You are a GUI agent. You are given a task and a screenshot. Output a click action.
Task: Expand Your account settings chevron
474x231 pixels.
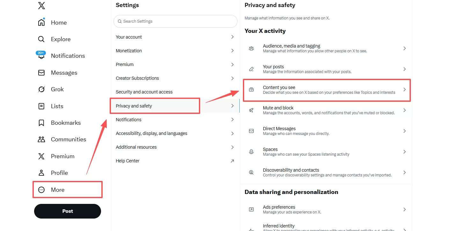[232, 37]
